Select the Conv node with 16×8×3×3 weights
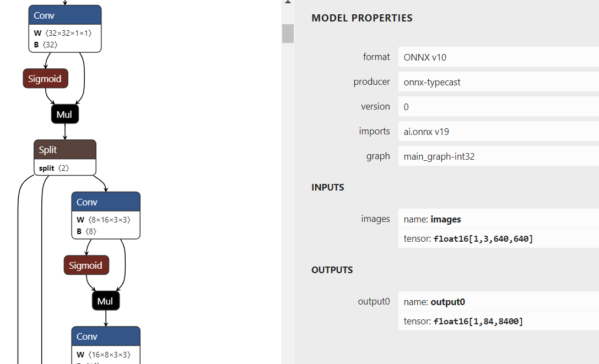The height and width of the screenshot is (364, 599). 106,336
